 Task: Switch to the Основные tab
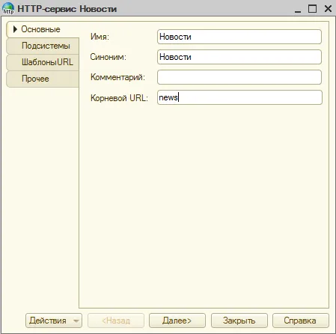click(x=43, y=29)
